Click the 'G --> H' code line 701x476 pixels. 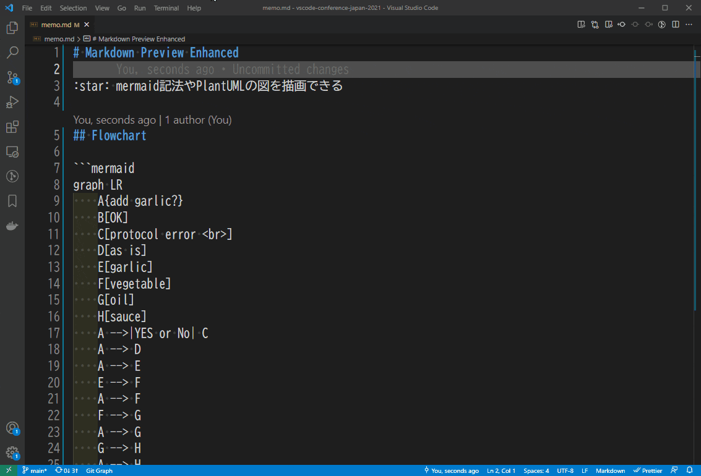point(119,448)
